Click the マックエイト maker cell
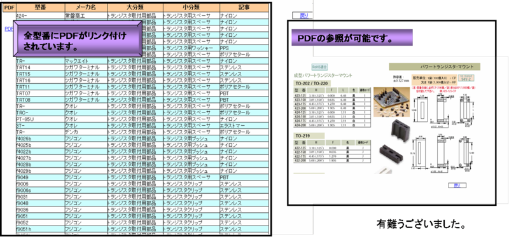This screenshot has height=237, width=509. (86, 61)
